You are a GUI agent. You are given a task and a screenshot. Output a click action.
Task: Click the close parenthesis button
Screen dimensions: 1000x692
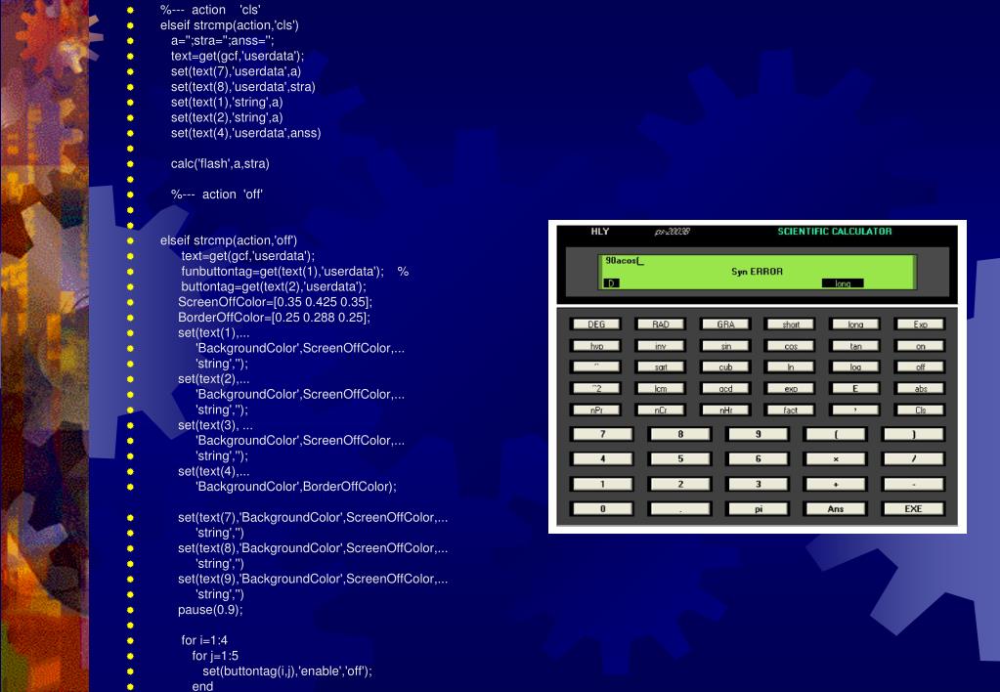coord(913,434)
